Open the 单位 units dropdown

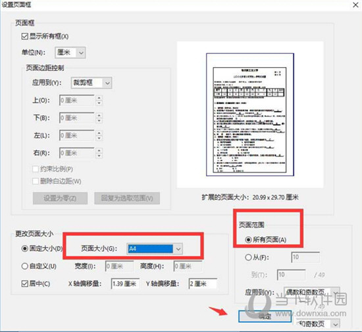[x=70, y=53]
